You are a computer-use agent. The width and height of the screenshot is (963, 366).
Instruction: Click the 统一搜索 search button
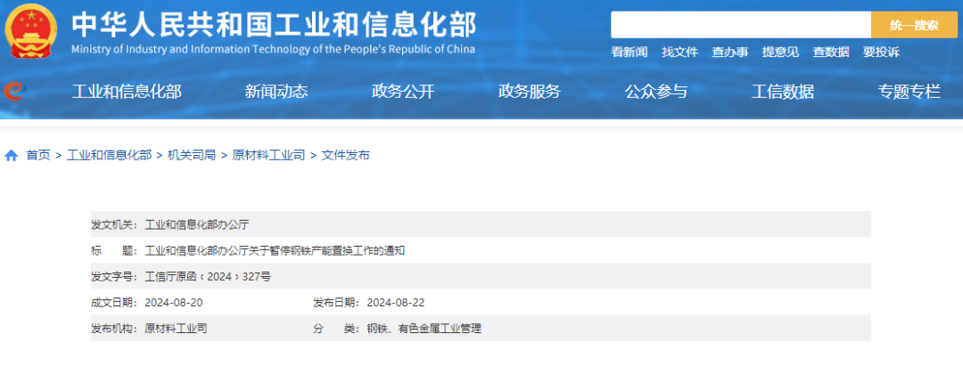click(x=914, y=25)
